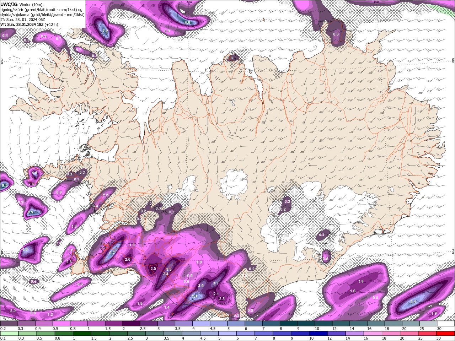This screenshot has width=455, height=341.
Task: Click the pale green 0.1 swatch in rain legend
Action: pyautogui.click(x=9, y=333)
